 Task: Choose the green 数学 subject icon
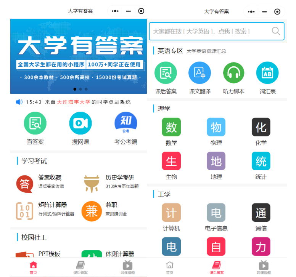(x=171, y=127)
